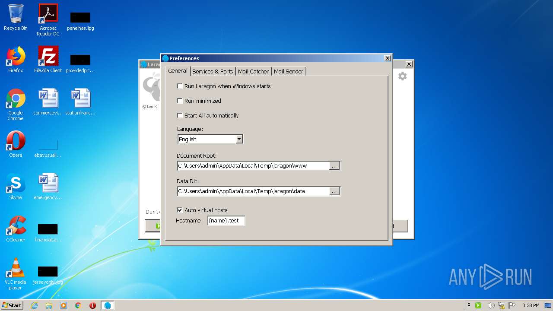
Task: Select the financialca desktop file
Action: pyautogui.click(x=48, y=233)
